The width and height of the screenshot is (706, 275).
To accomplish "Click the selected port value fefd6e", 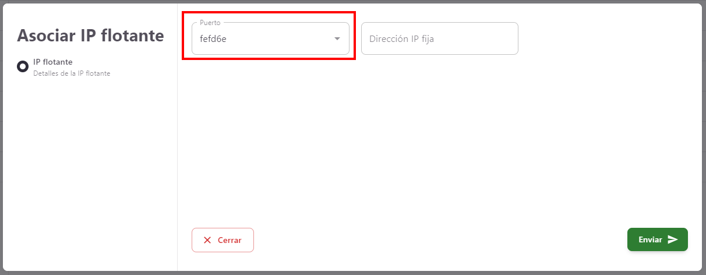I will pos(213,39).
